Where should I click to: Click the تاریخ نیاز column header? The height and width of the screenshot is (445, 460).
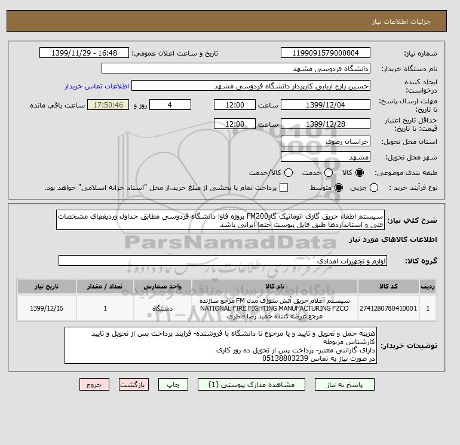(x=47, y=286)
